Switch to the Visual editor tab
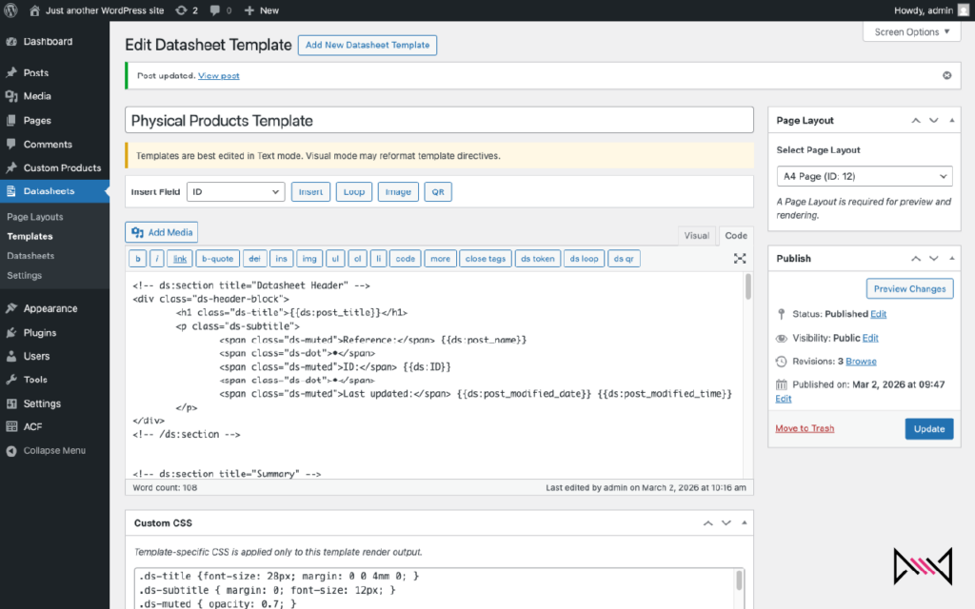The image size is (975, 609). pos(696,236)
